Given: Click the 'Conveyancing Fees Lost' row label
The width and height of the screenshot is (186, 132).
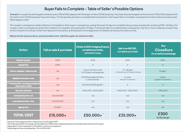Looking at the screenshot, I should click(23, 95).
